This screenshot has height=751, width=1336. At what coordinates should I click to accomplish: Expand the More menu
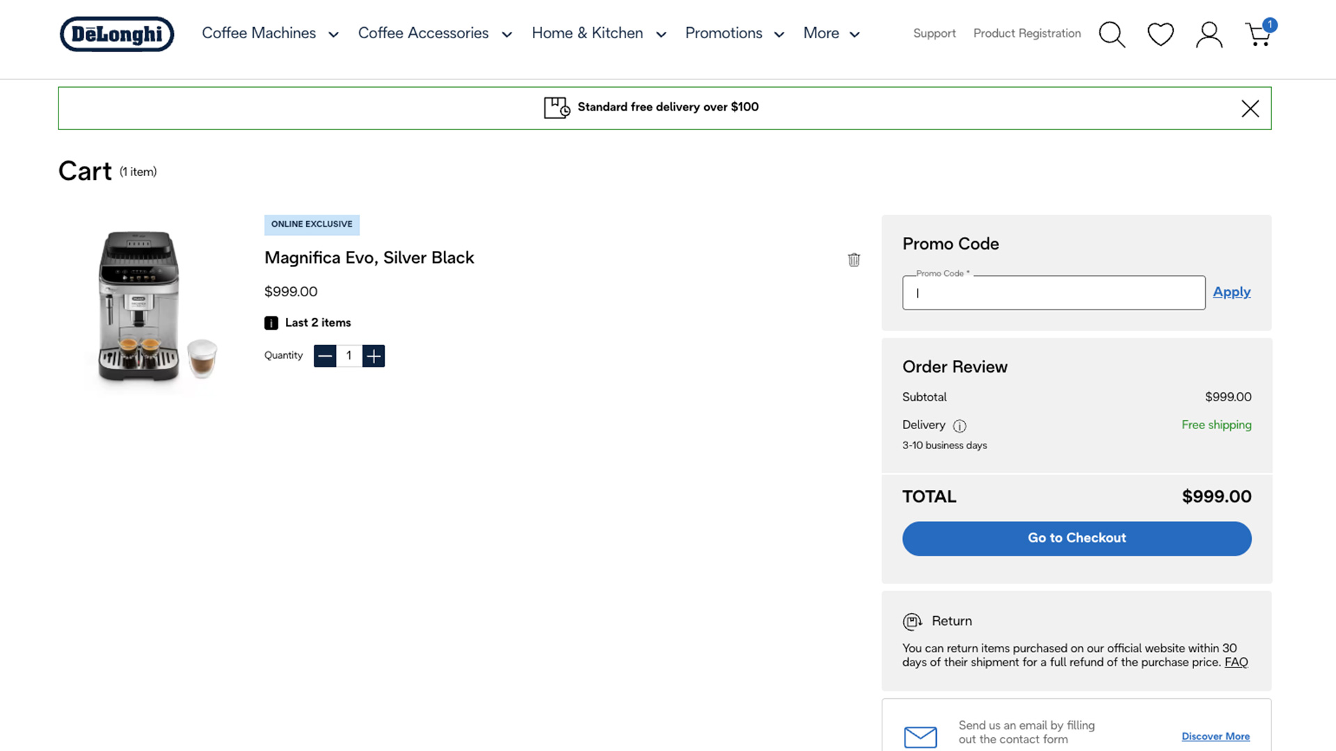[832, 33]
